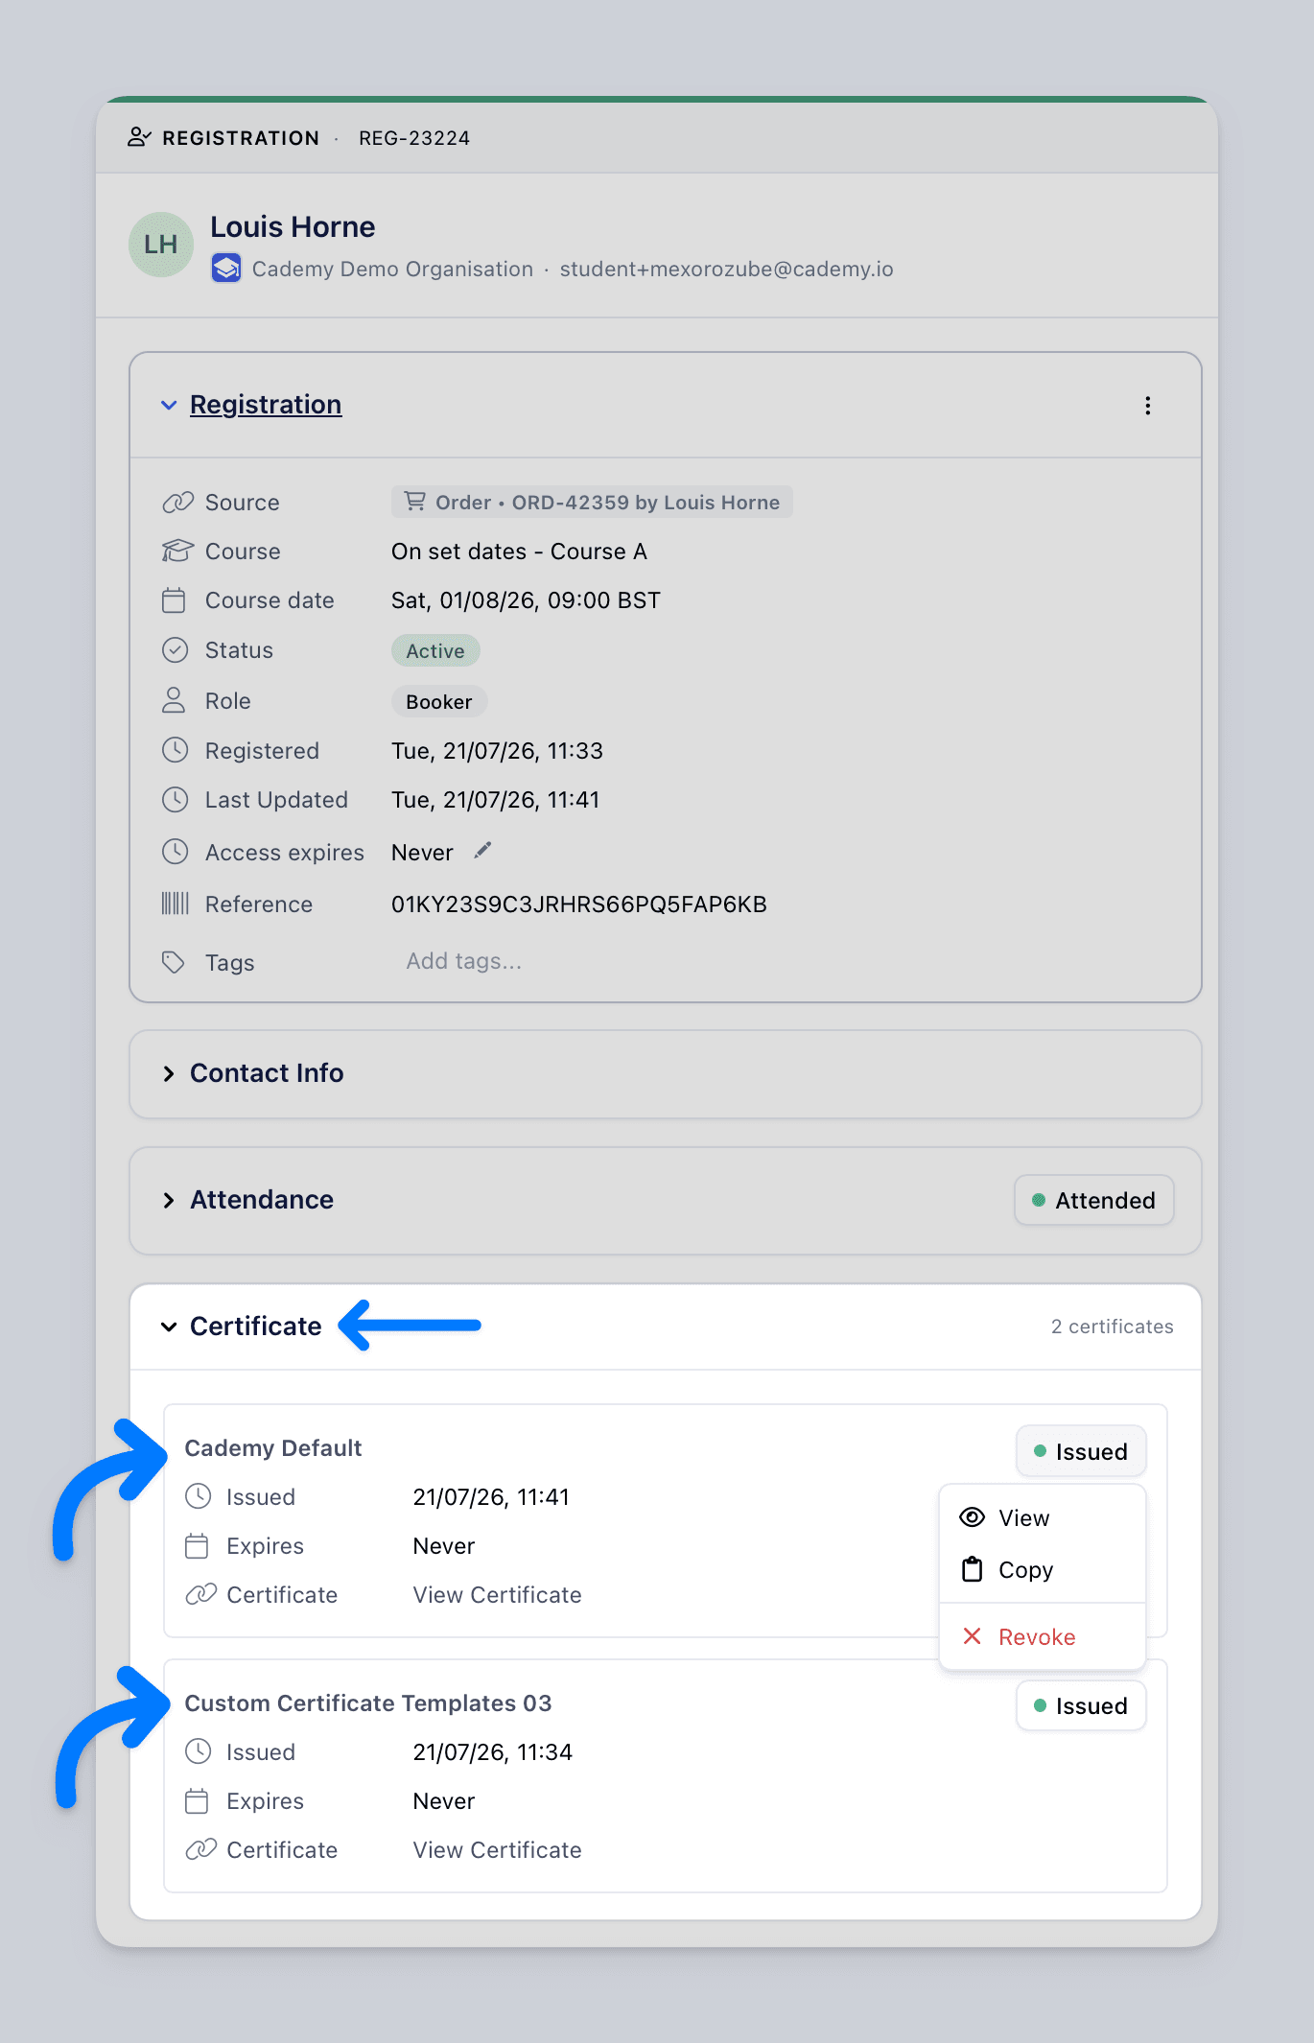
Task: Collapse the Registration section chevron
Action: click(x=169, y=406)
